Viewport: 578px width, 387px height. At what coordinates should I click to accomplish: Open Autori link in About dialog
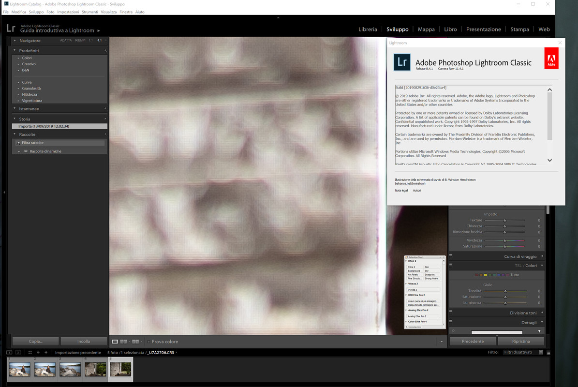416,191
